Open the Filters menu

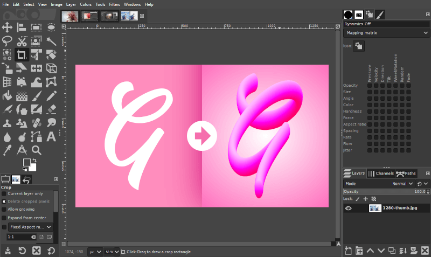click(114, 4)
